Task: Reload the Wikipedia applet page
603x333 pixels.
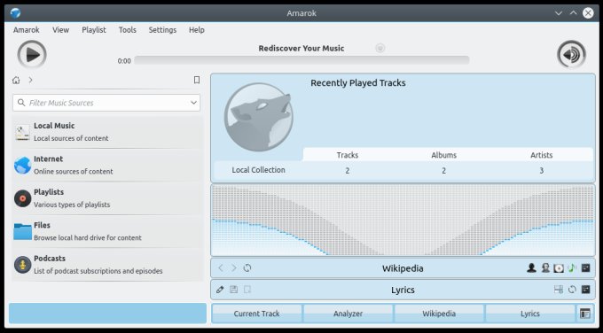Action: pyautogui.click(x=247, y=268)
